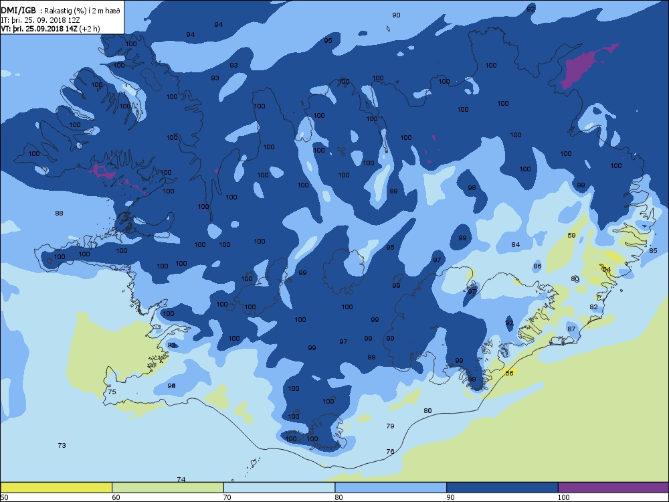Click the humidity value 84 on the map
669x502 pixels.
516,244
